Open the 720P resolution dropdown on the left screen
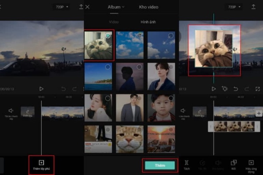The height and width of the screenshot is (175, 263). pyautogui.click(x=62, y=7)
